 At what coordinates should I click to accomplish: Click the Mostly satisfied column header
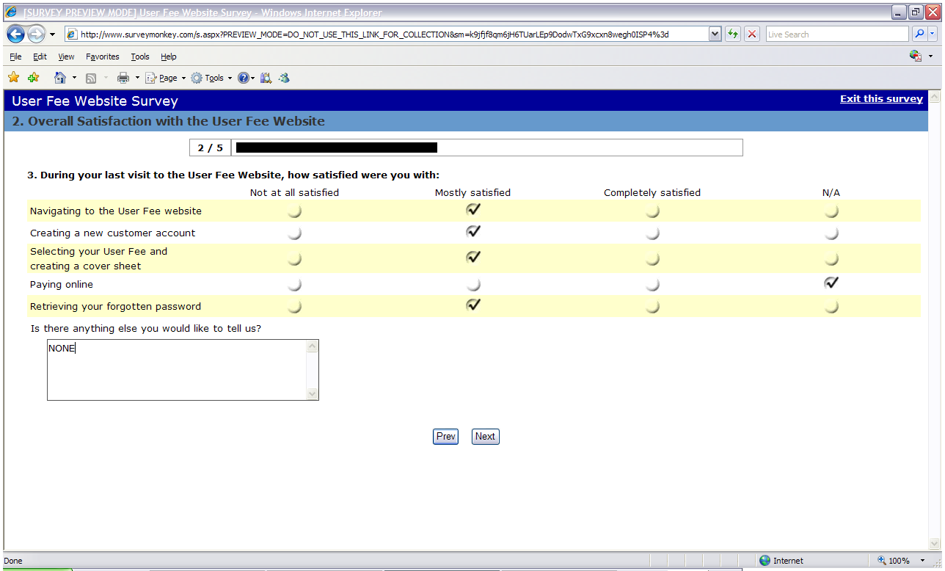coord(472,193)
